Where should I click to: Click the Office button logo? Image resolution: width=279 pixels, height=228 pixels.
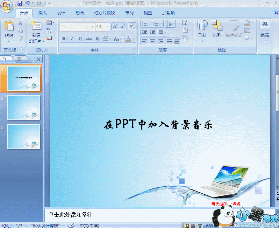click(7, 6)
